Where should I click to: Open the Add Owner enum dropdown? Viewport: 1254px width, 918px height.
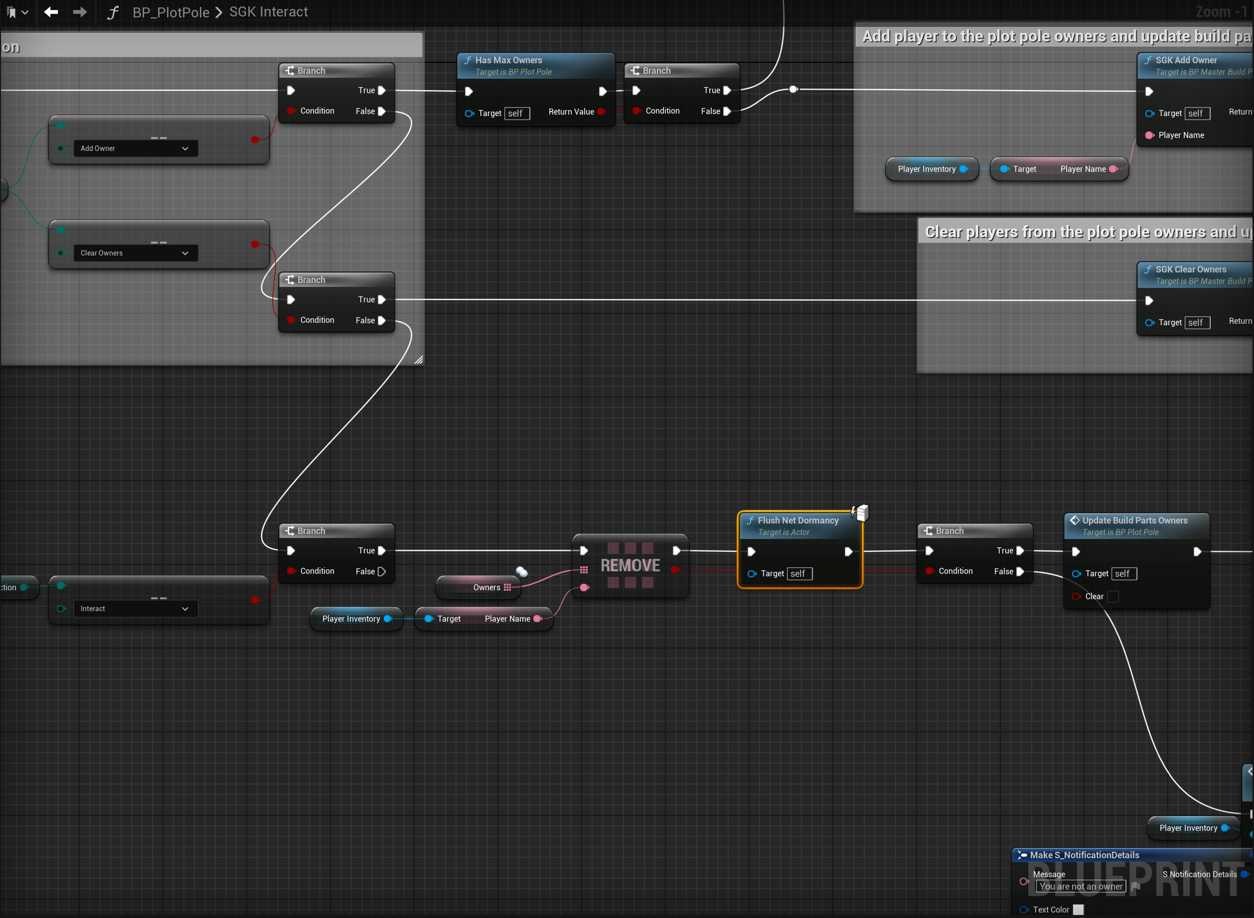[x=135, y=148]
